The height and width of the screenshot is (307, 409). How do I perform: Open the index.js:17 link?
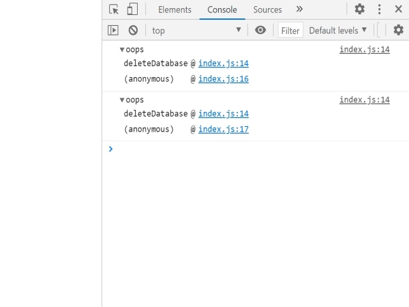click(x=224, y=130)
